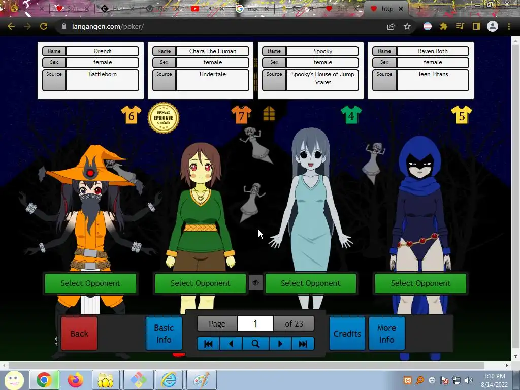Select Orendi as opponent
520x390 pixels.
click(90, 283)
